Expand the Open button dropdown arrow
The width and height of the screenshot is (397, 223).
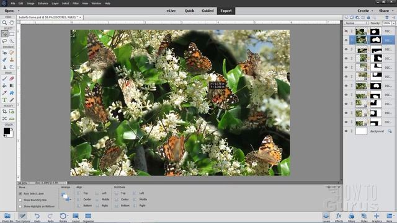tap(19, 11)
